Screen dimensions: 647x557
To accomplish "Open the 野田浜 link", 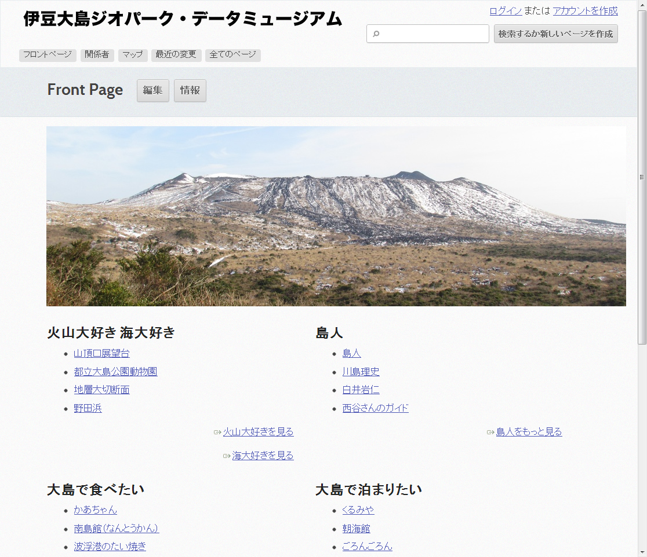I will point(88,408).
